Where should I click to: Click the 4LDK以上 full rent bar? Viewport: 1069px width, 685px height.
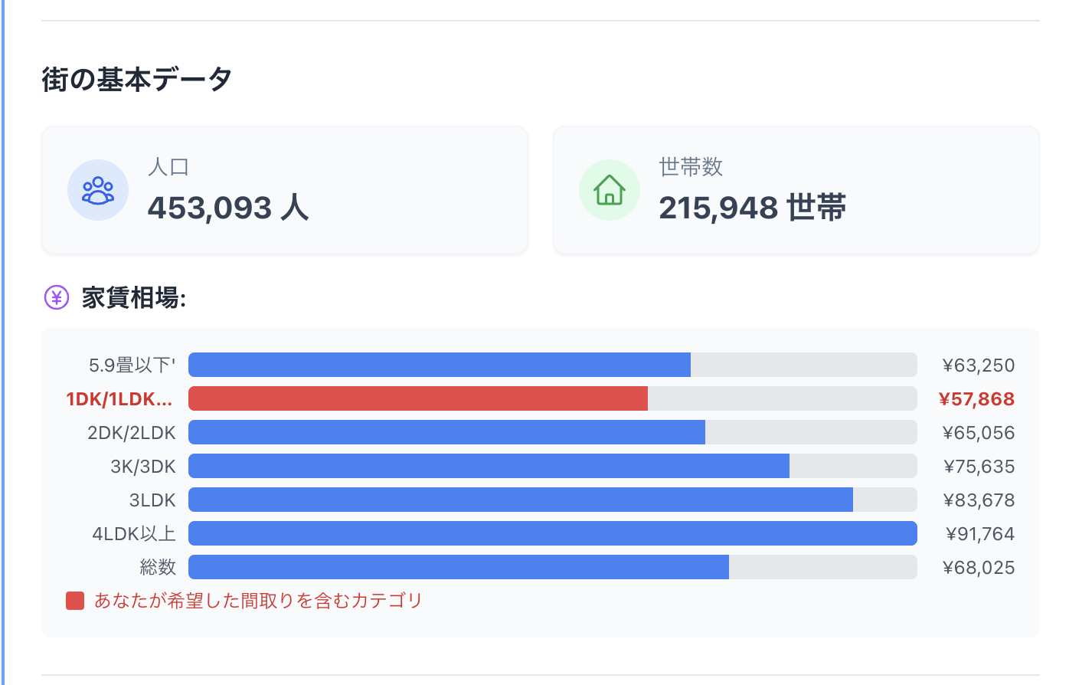tap(552, 533)
